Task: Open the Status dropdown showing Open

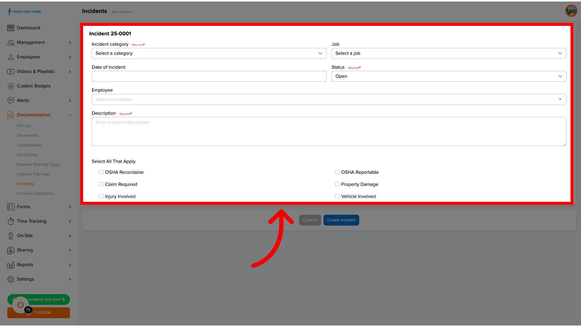Action: (449, 76)
